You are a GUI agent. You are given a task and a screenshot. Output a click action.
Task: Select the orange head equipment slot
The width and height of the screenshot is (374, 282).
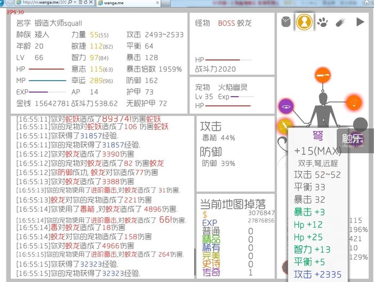coord(323,75)
